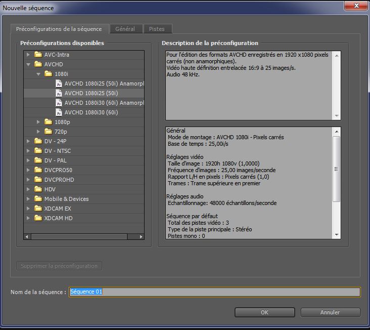Expand the AVC-Intra folder arrow
The image size is (370, 330).
click(28, 55)
